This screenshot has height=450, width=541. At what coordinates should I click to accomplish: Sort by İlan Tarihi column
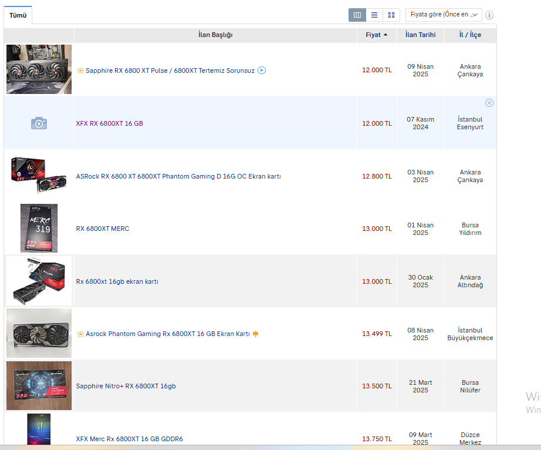[x=420, y=35]
